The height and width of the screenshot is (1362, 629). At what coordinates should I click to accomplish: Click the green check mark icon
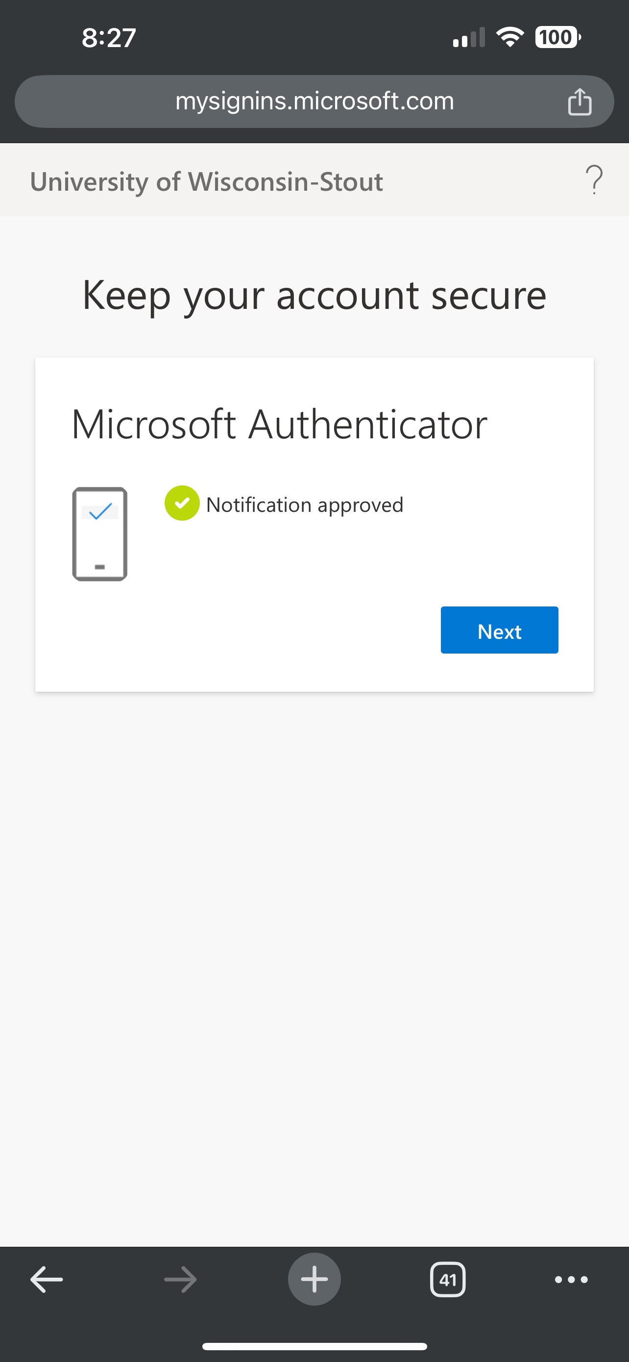[182, 503]
